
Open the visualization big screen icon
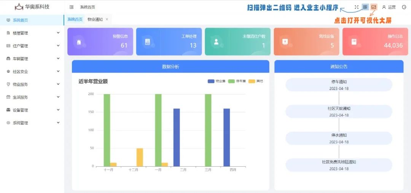tap(374, 7)
